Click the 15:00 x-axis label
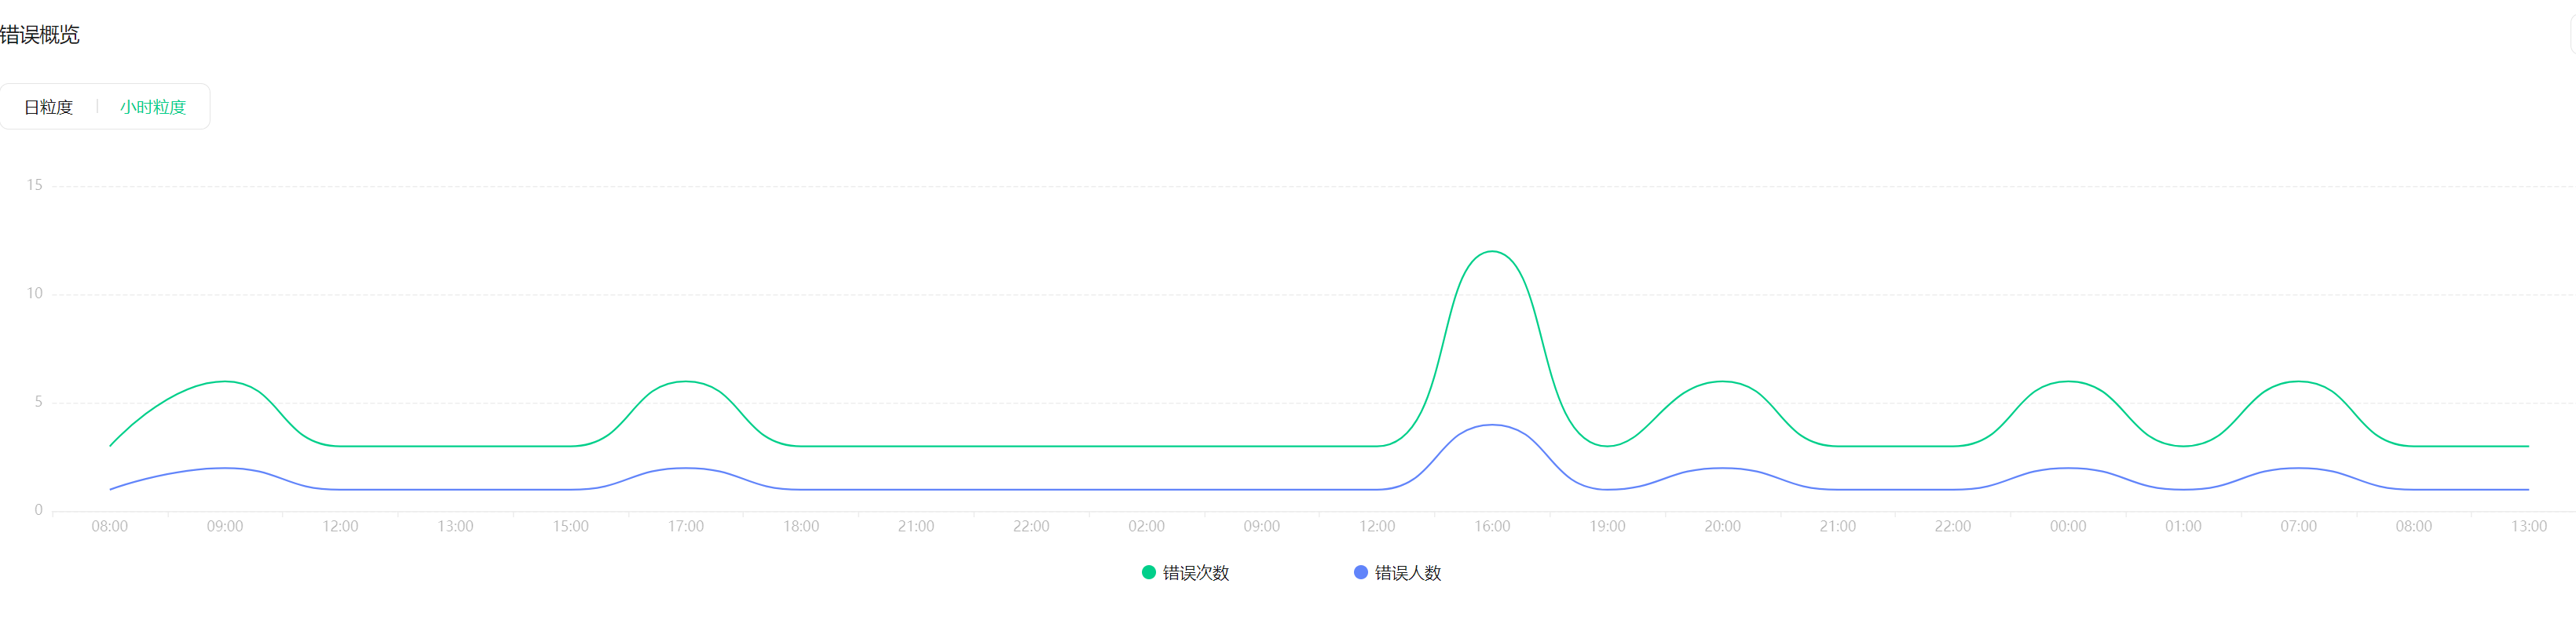The width and height of the screenshot is (2576, 624). [x=571, y=527]
